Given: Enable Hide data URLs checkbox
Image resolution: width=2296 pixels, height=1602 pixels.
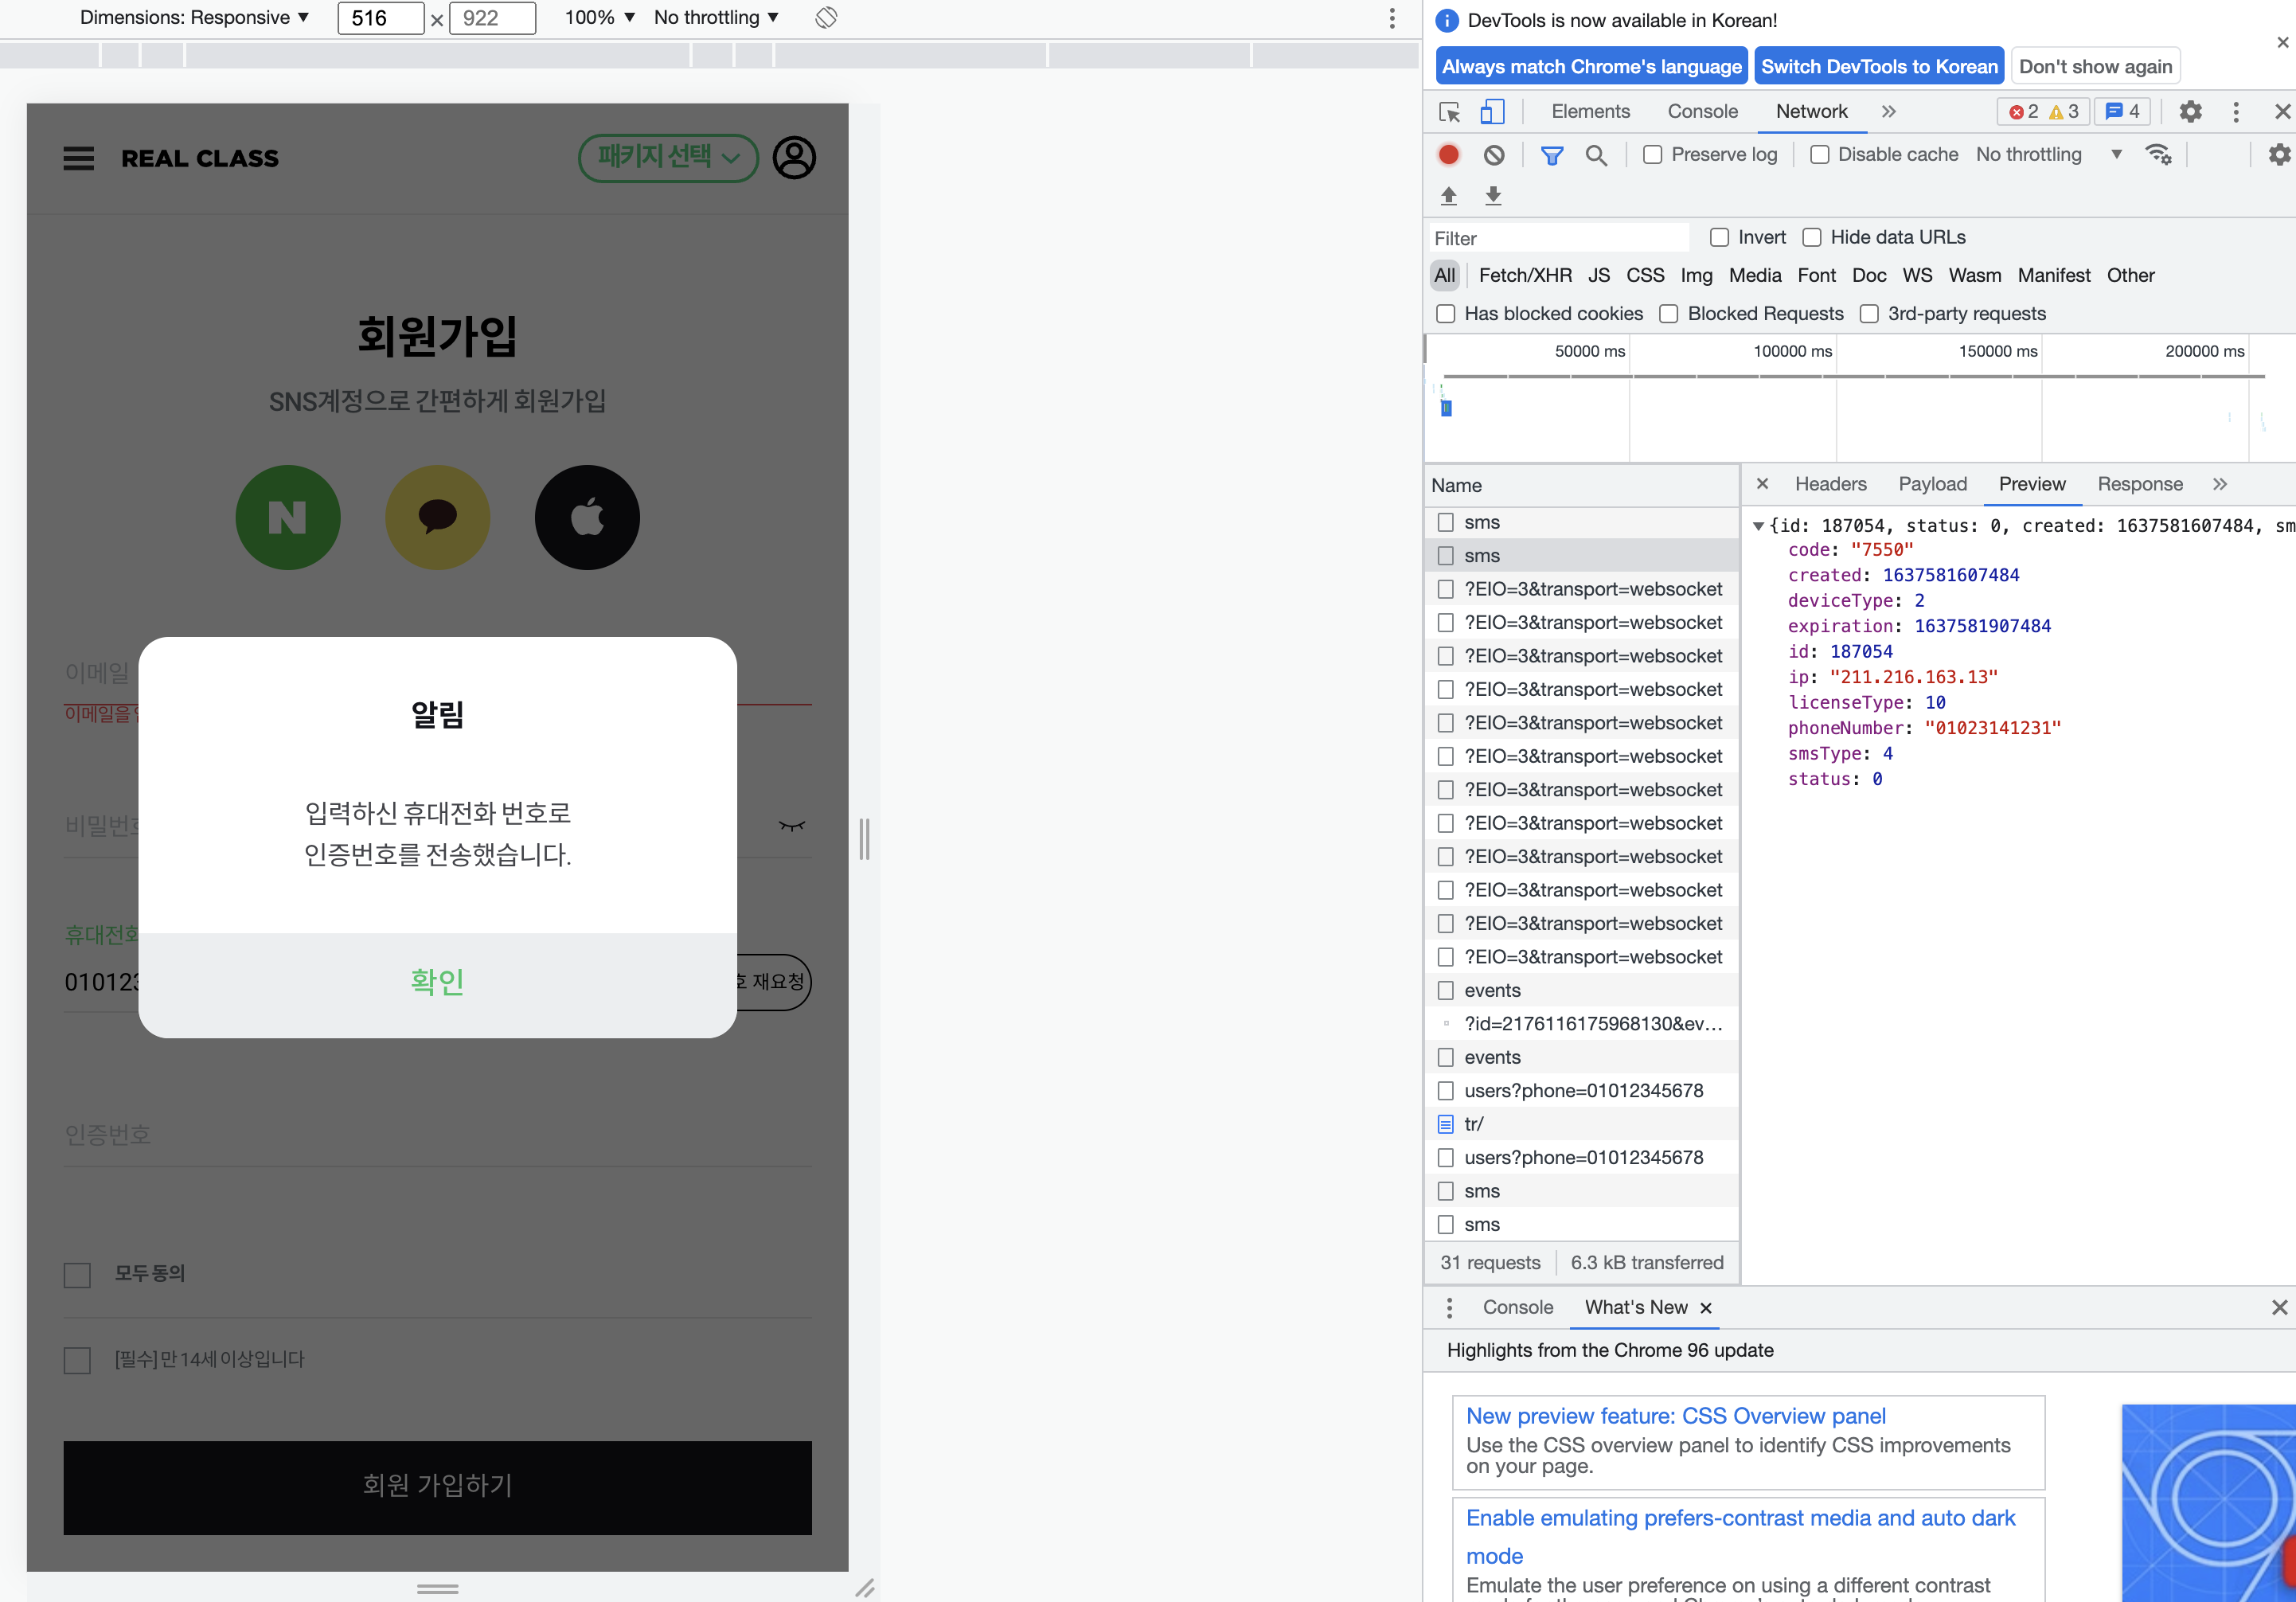Looking at the screenshot, I should point(1811,237).
